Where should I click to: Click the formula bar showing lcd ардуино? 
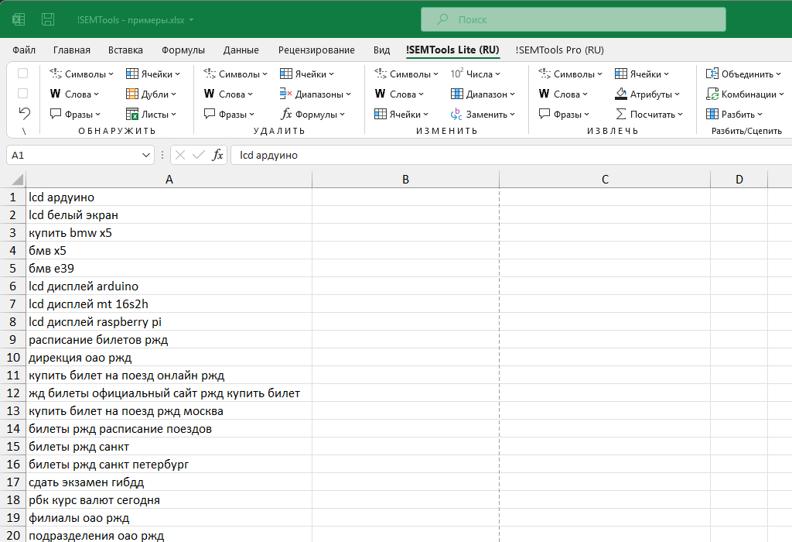(511, 155)
